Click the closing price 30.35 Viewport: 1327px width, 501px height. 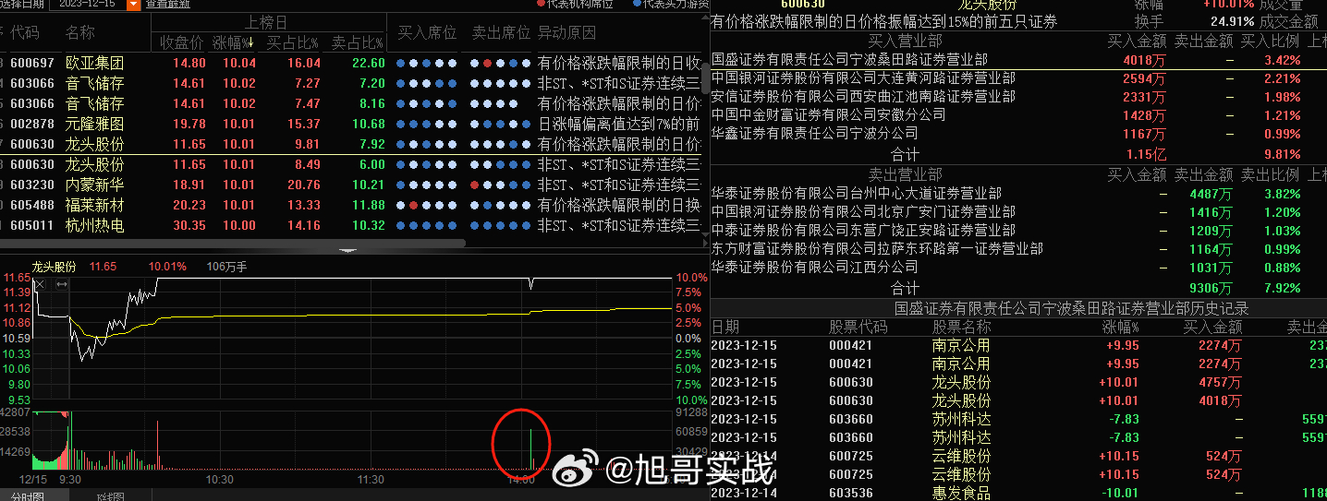click(x=189, y=226)
